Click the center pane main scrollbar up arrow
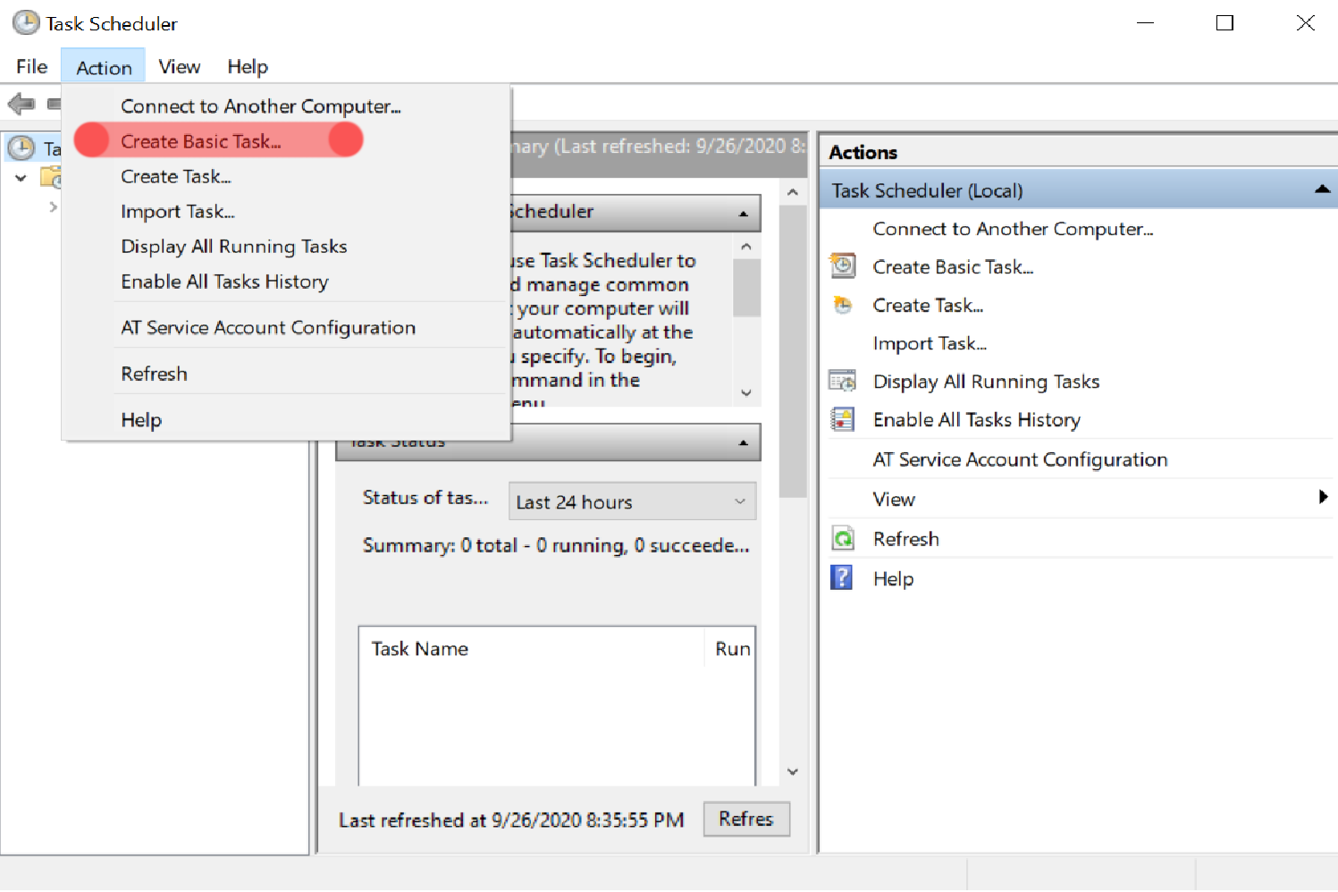1338x892 pixels. 793,192
